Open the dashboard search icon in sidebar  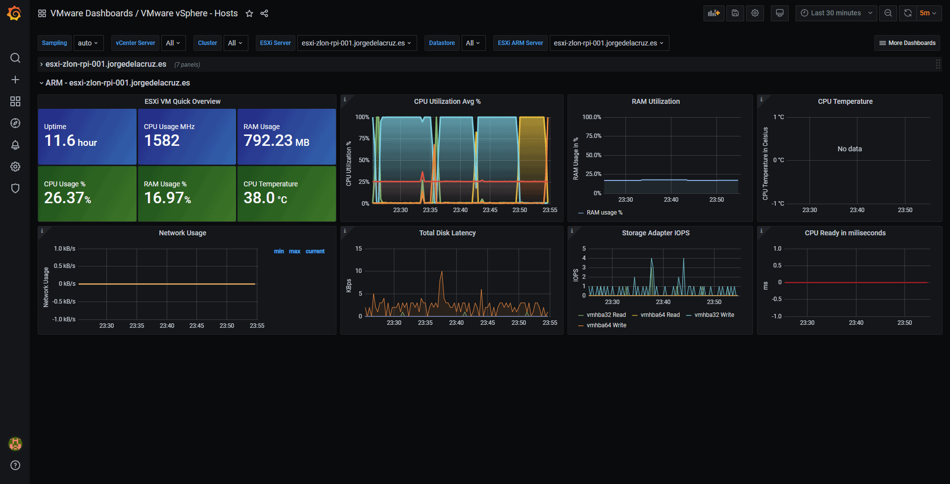tap(15, 58)
